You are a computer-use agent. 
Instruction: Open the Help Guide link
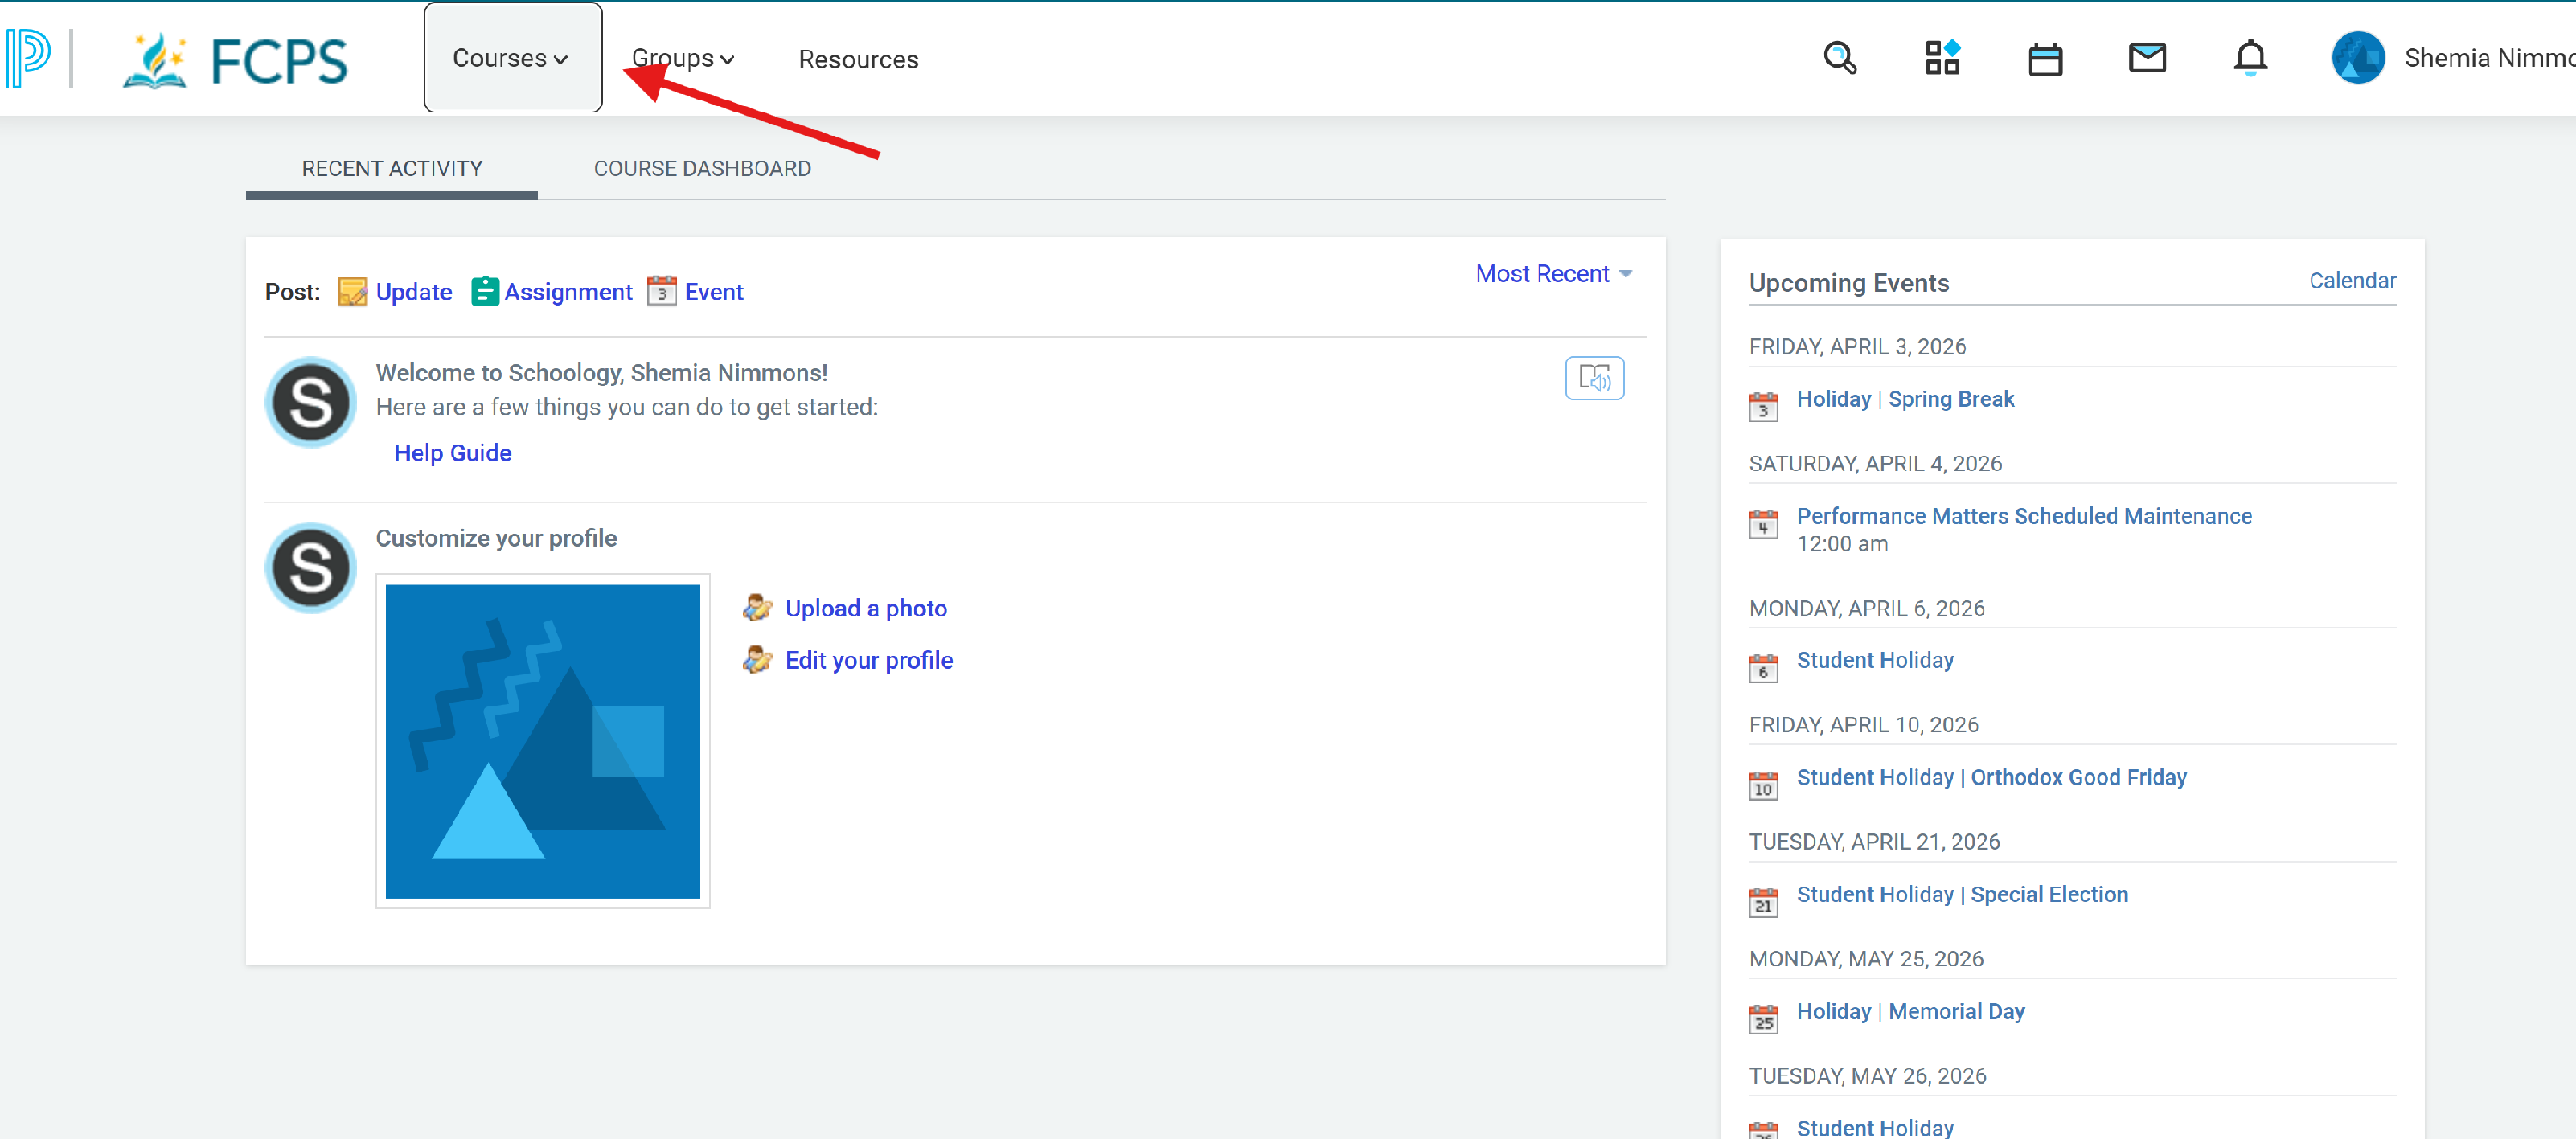(x=453, y=453)
